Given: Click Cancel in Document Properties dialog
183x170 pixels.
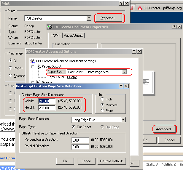Looking at the screenshot, I should point(169,140).
